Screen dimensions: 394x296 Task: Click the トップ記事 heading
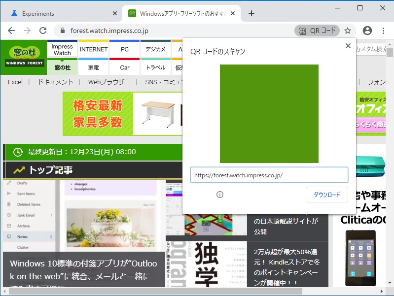(51, 170)
